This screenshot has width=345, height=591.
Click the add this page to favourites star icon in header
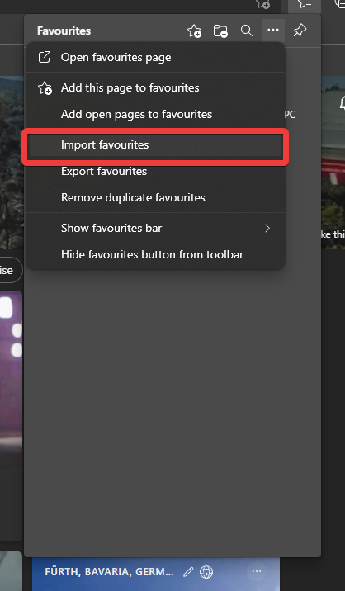coord(194,31)
